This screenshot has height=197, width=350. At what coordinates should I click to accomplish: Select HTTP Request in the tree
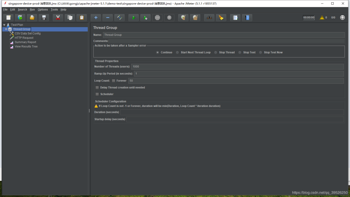coord(24,38)
